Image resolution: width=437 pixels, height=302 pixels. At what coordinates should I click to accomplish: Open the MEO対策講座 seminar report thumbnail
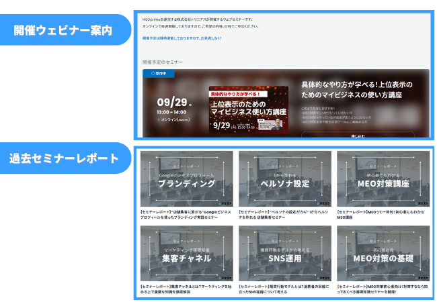383,179
